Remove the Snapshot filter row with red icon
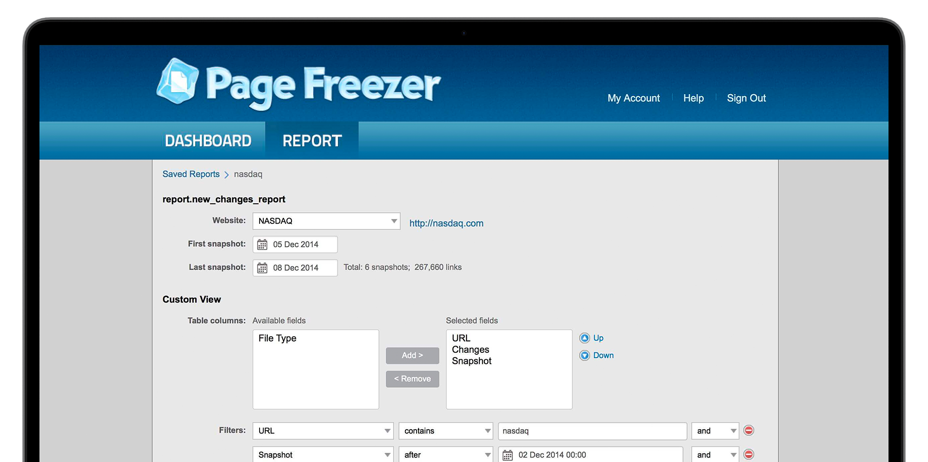The height and width of the screenshot is (462, 928). (749, 454)
